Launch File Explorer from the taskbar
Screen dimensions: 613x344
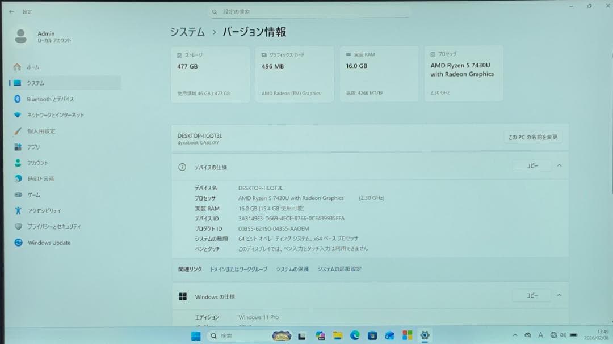click(337, 336)
